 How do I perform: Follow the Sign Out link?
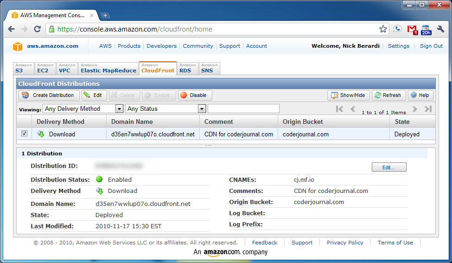coord(431,46)
